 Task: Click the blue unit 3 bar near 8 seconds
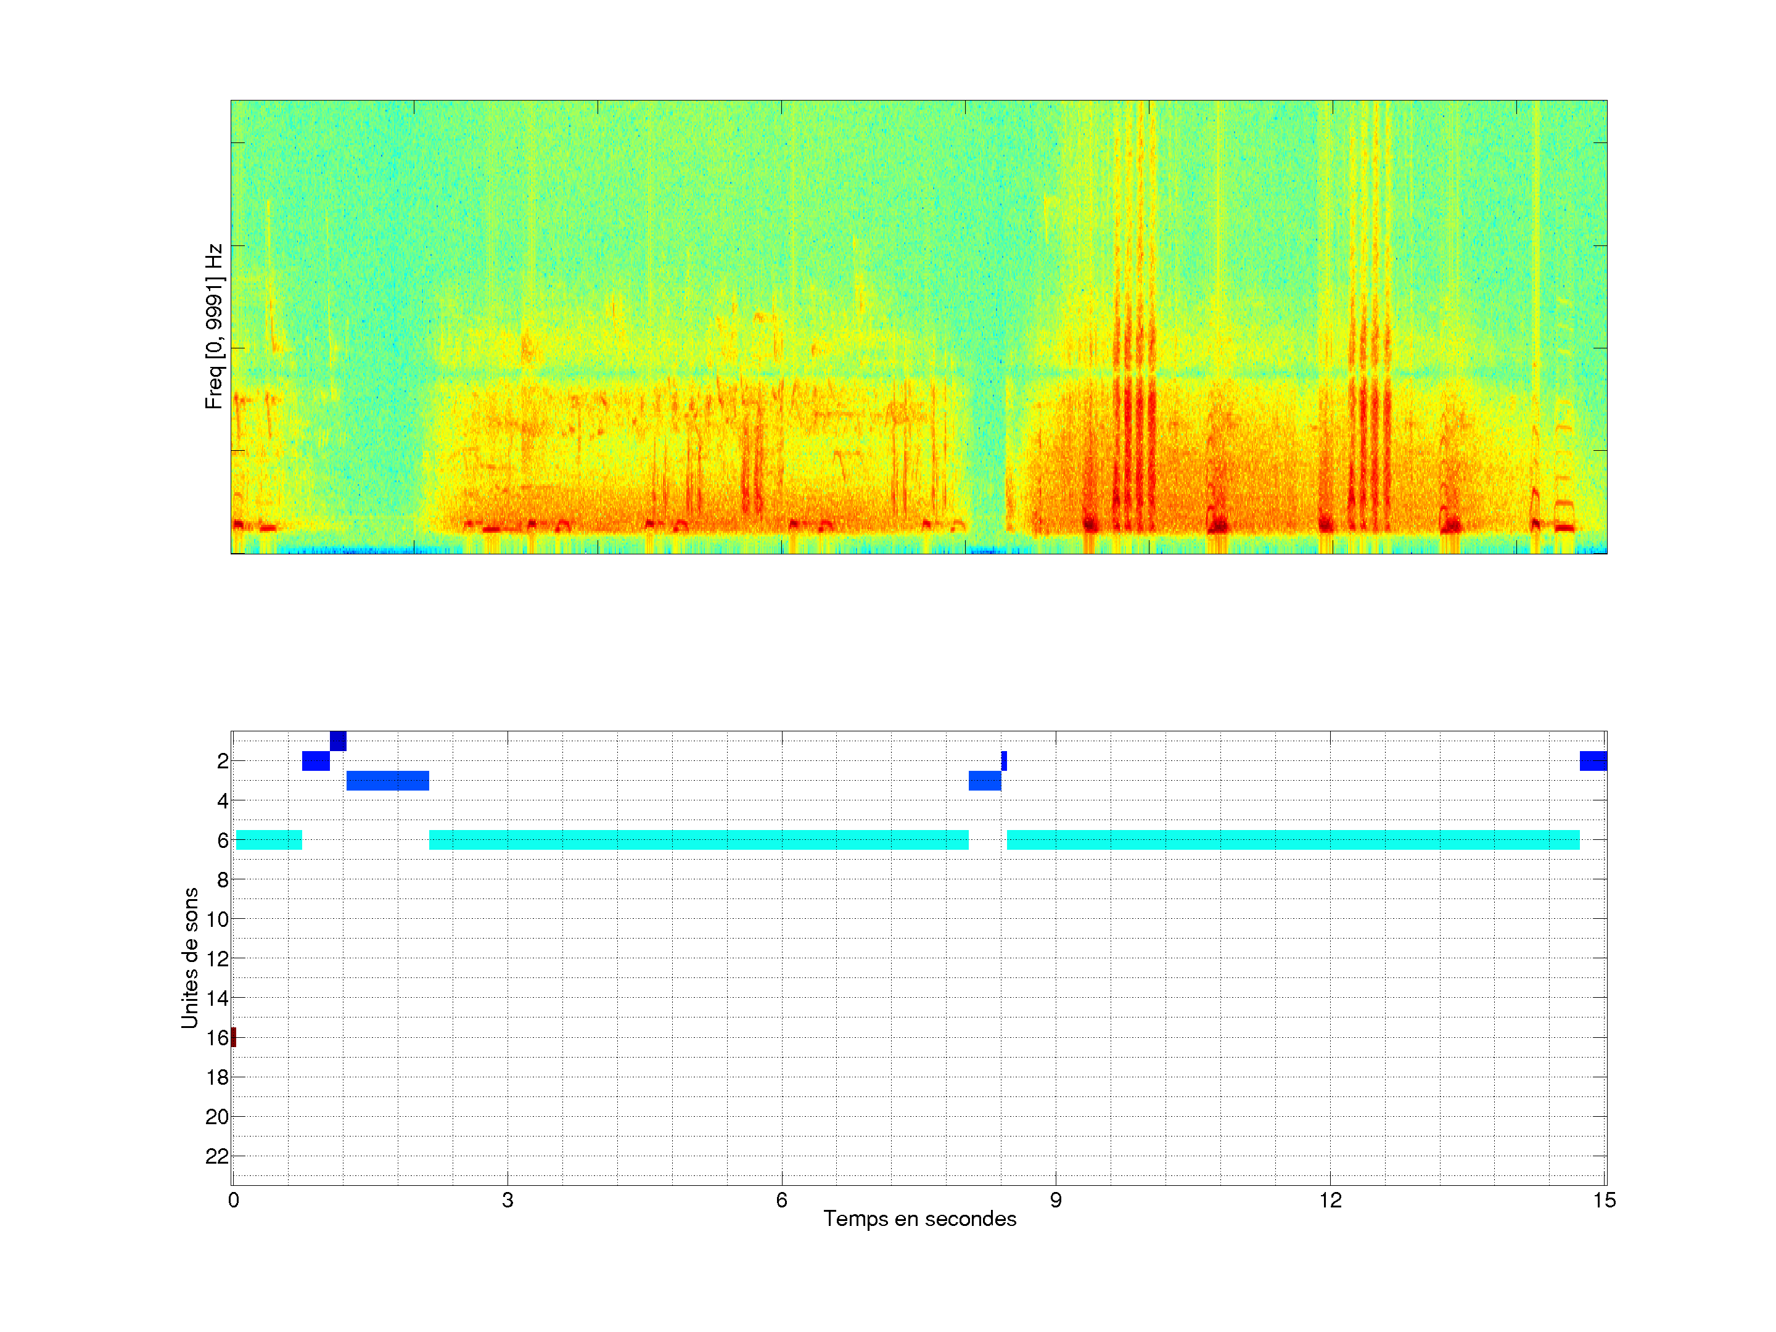984,781
